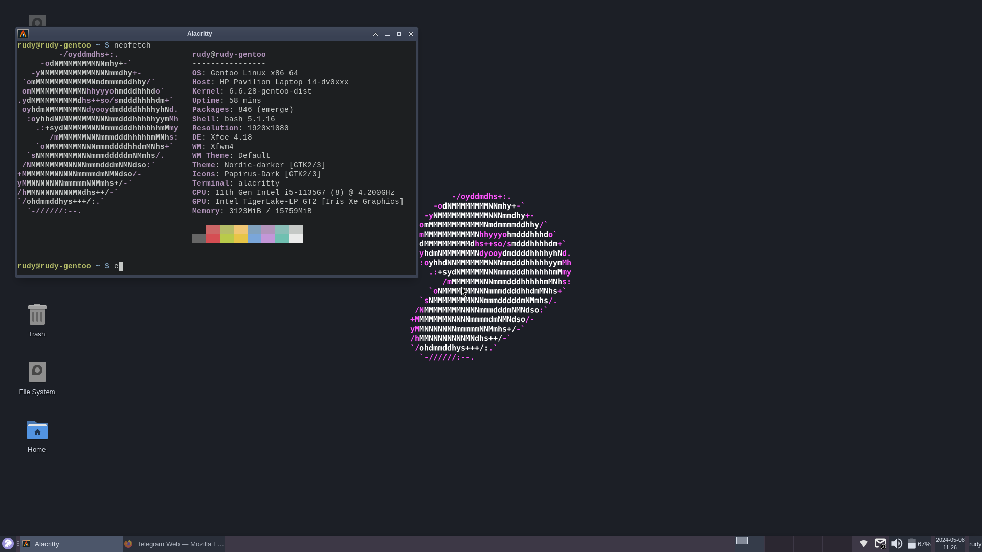Close the Alacritty terminal window

click(411, 34)
